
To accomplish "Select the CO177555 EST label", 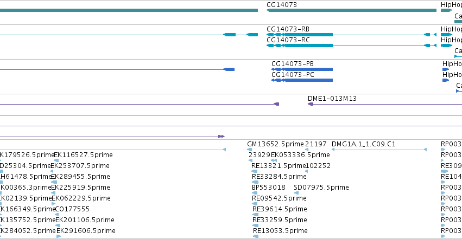I will pos(72,209).
